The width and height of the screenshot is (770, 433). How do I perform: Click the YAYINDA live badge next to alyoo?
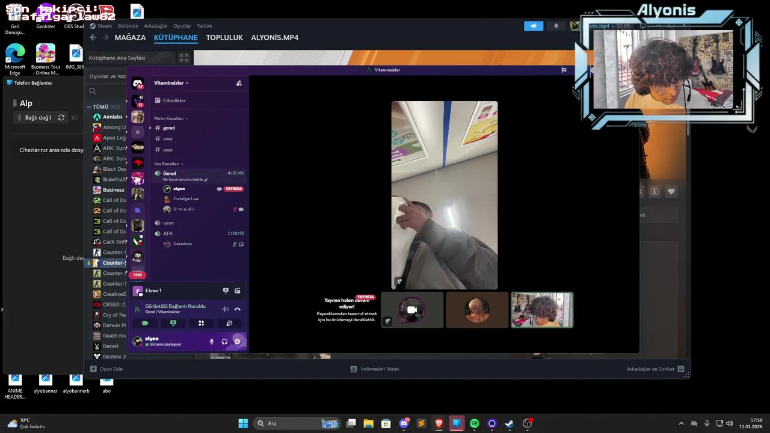pyautogui.click(x=233, y=189)
